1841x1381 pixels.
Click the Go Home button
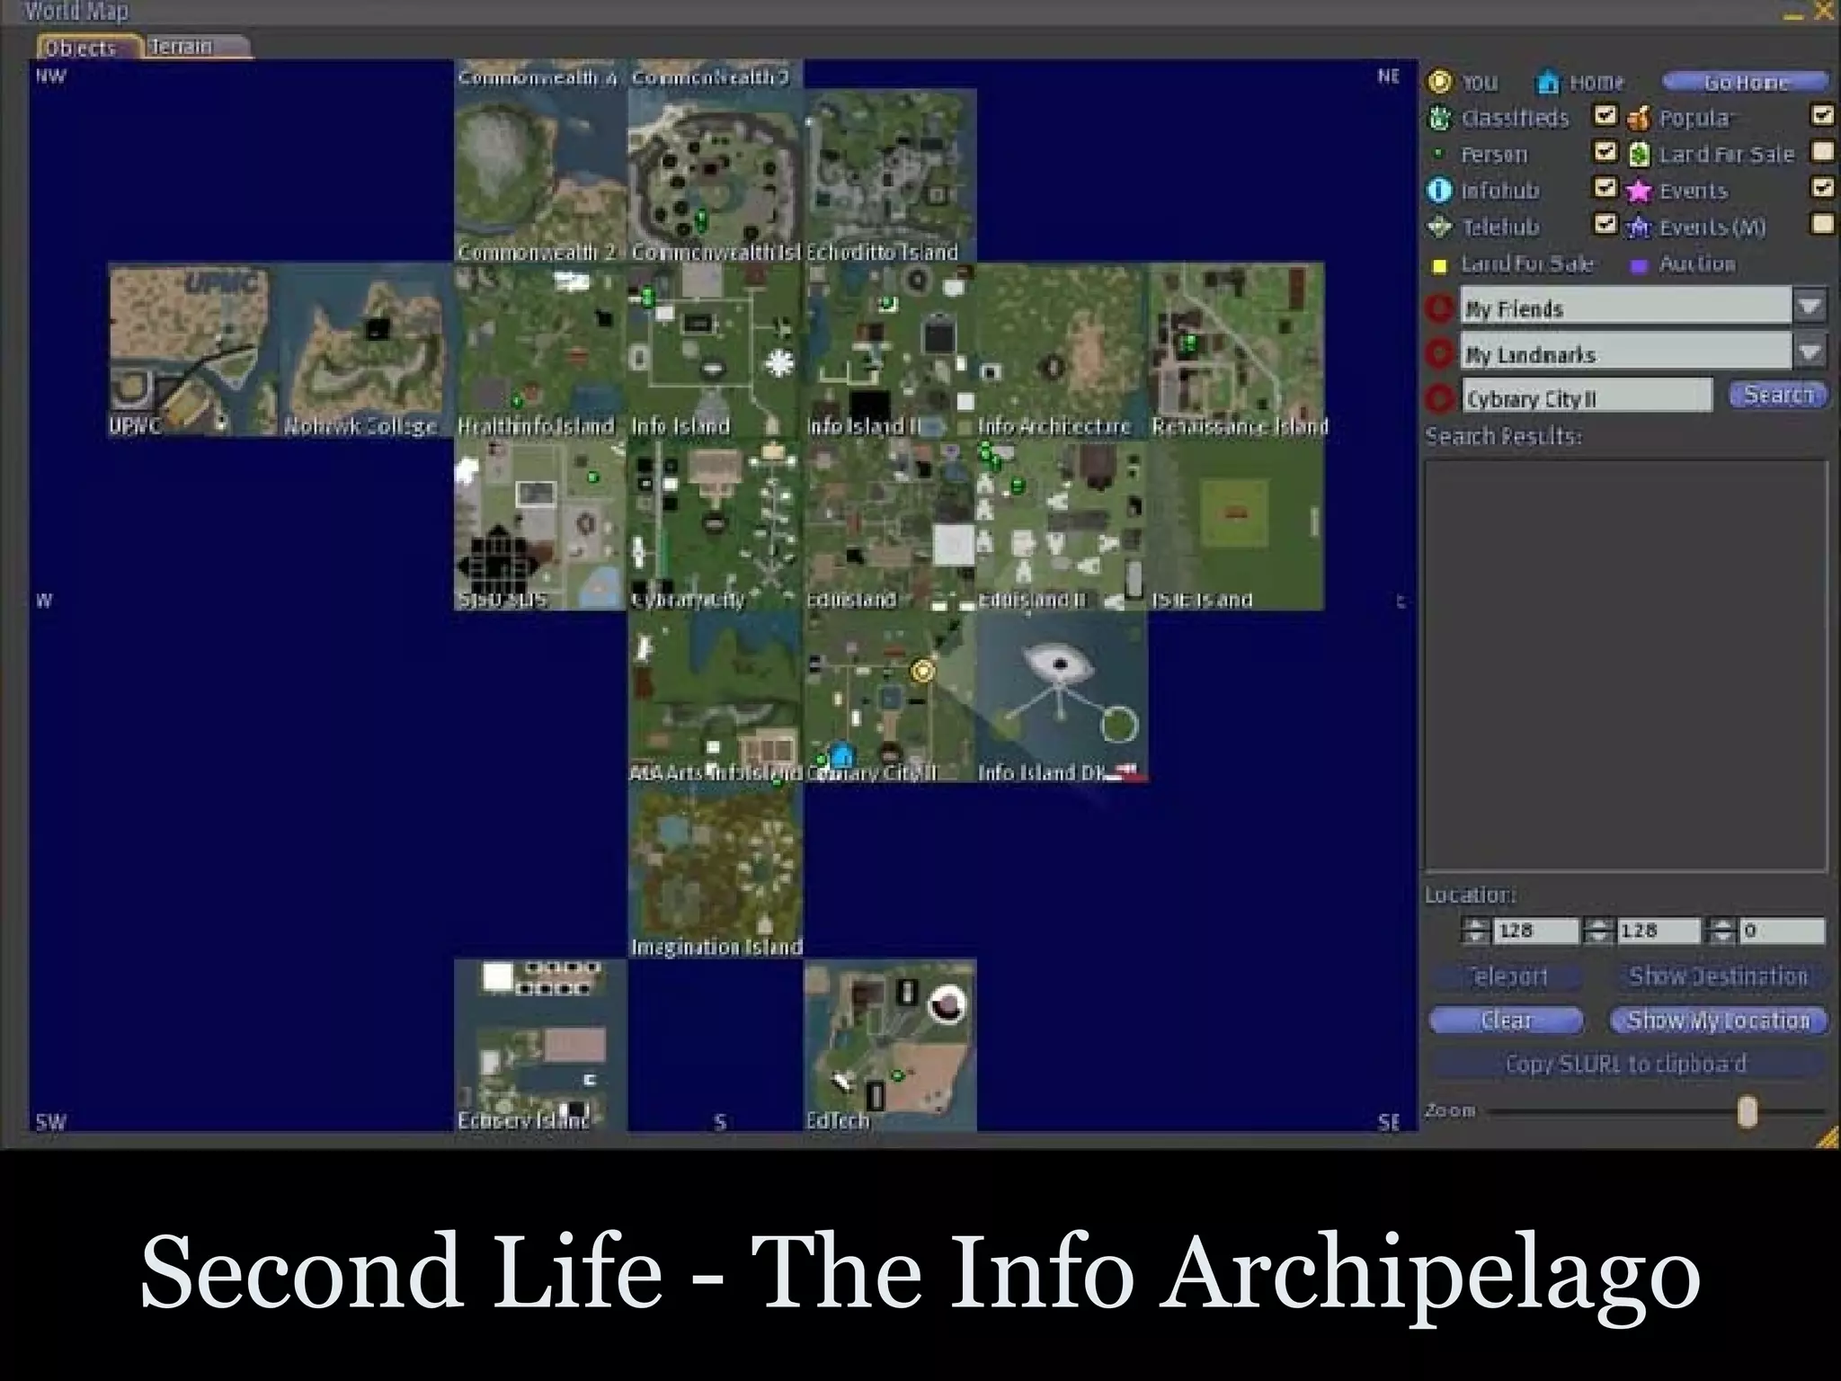(1745, 83)
